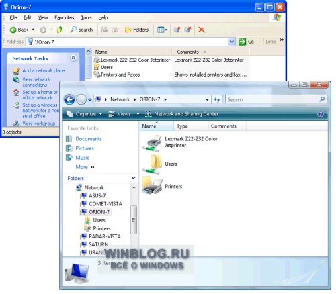Select Users share in Orion-7 XP list
This screenshot has width=336, height=294.
point(103,67)
